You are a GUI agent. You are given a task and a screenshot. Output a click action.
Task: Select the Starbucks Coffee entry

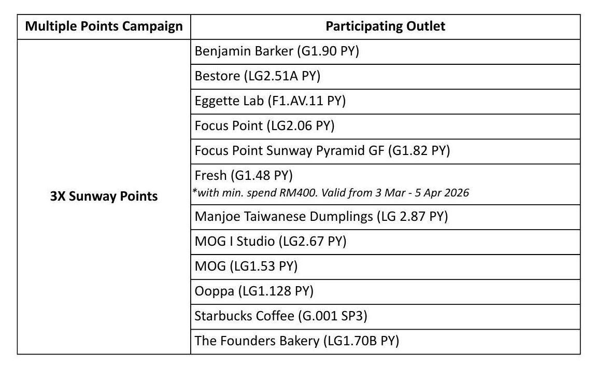point(281,316)
